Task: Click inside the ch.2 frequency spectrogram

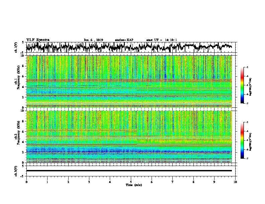Action: 129,137
